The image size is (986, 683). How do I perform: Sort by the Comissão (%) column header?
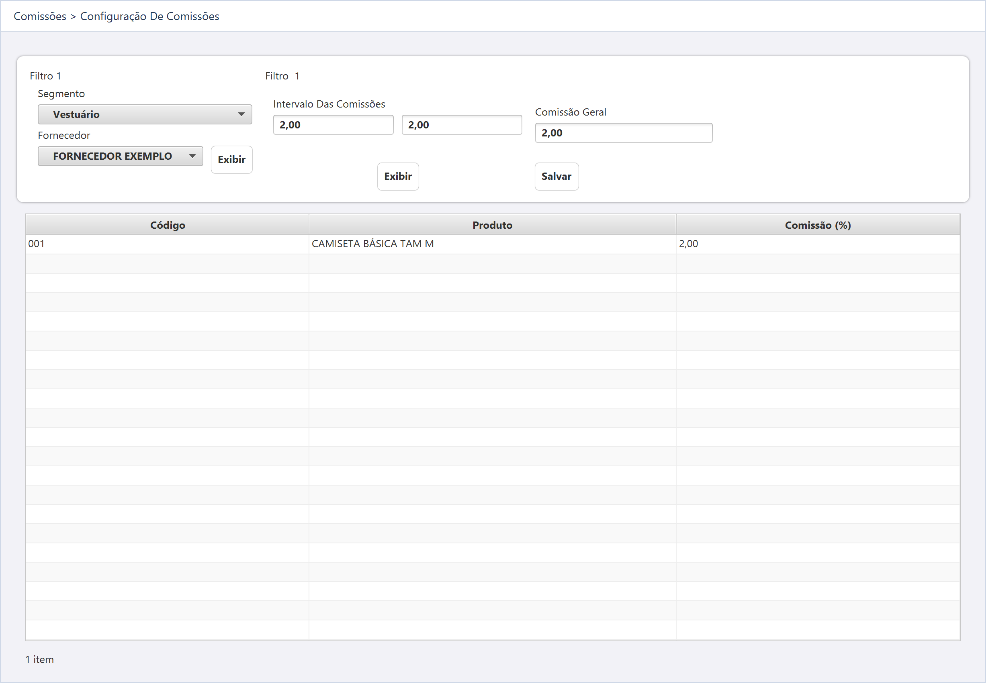click(x=818, y=225)
